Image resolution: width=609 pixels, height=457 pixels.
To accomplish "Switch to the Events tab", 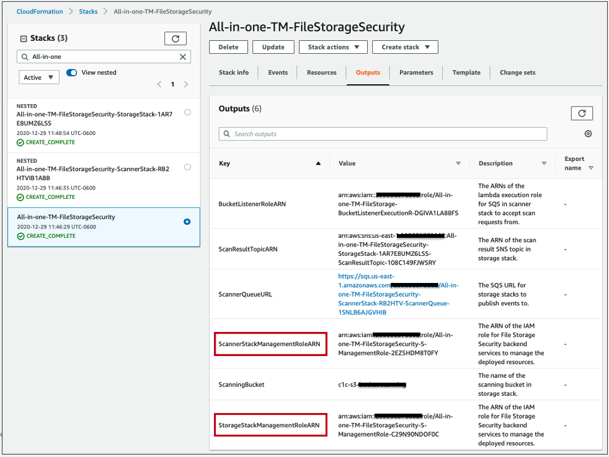I will (278, 72).
